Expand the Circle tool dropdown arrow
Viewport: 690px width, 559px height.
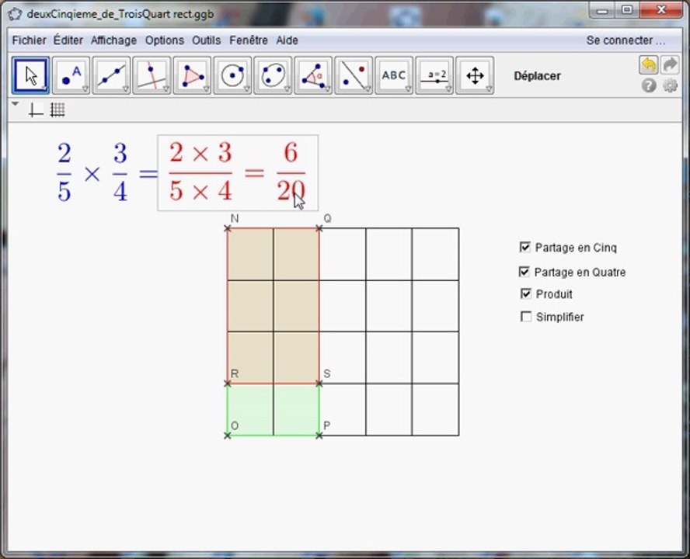pyautogui.click(x=247, y=89)
